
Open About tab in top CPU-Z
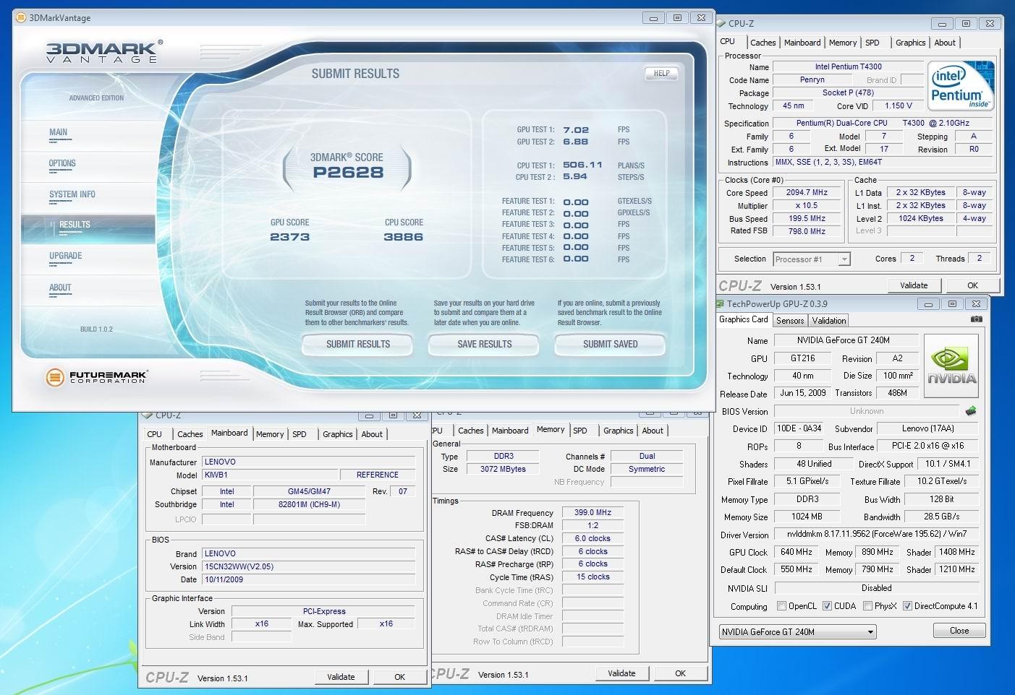(x=945, y=43)
